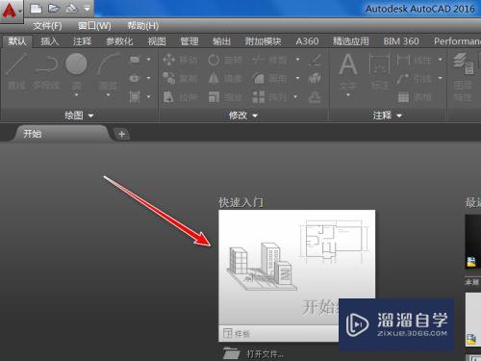Select the Rotate (旋转) tool
The width and height of the screenshot is (481, 361).
pos(224,60)
